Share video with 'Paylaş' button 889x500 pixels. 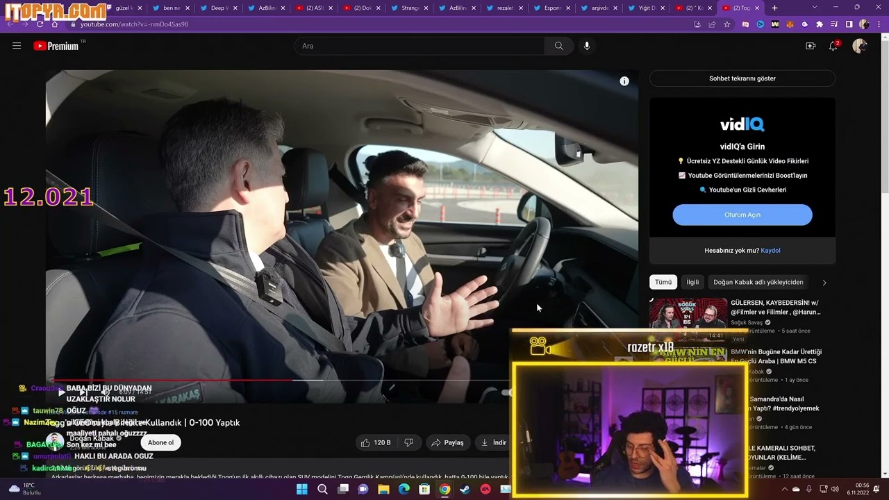point(447,442)
